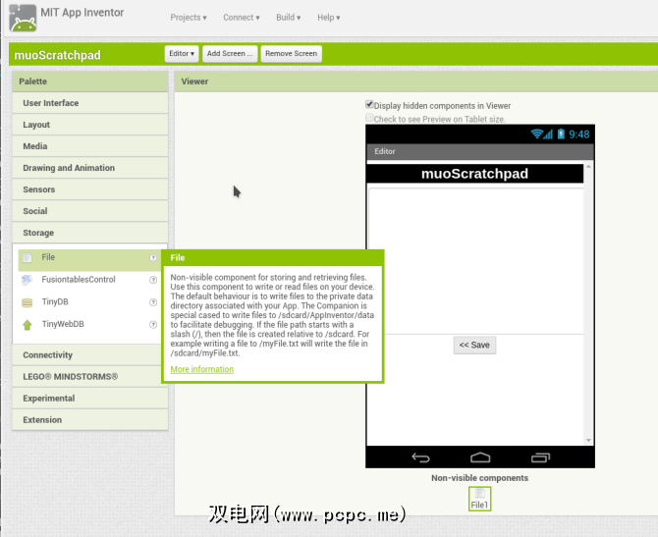Expand the Social palette section
Image resolution: width=658 pixels, height=537 pixels.
click(90, 211)
